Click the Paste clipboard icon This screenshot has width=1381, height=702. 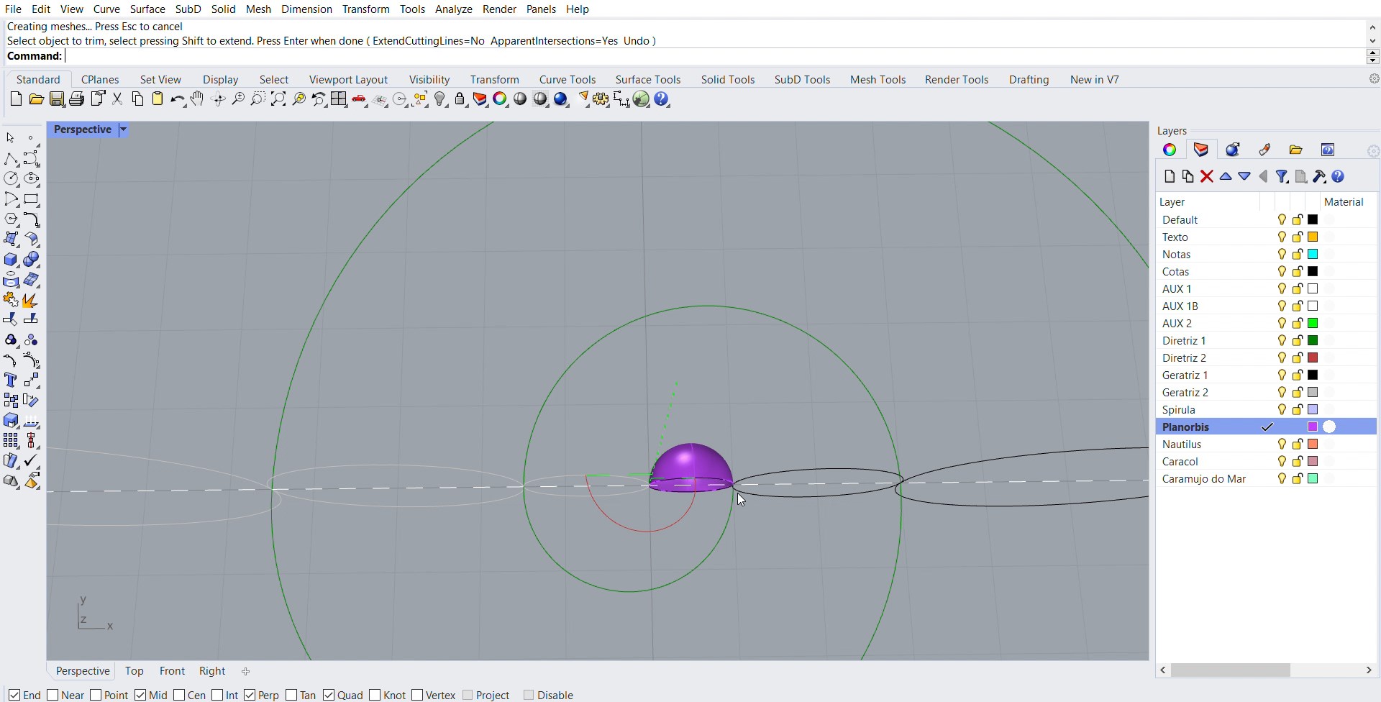[158, 99]
